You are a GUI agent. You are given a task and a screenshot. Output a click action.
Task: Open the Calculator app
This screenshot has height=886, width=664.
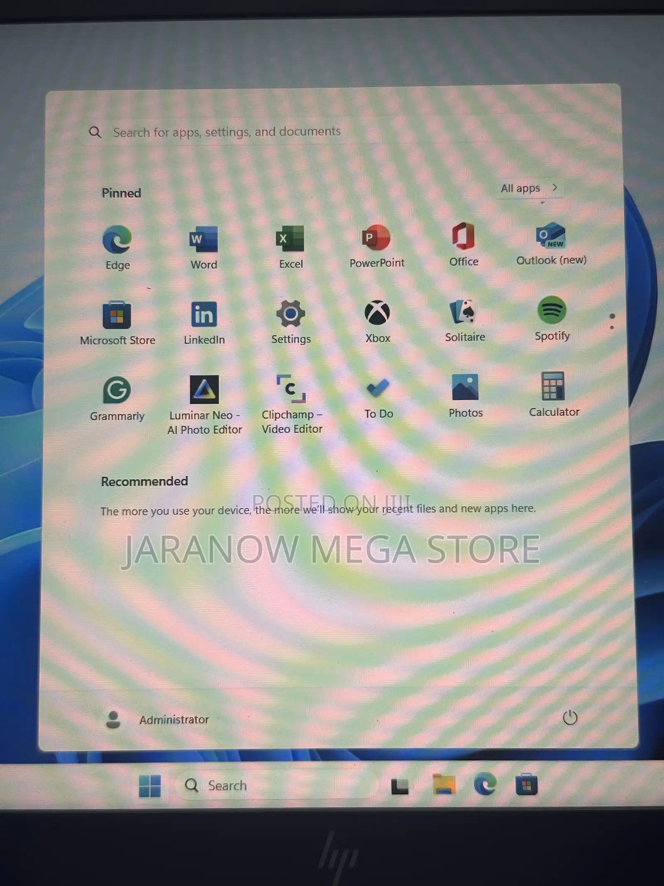[554, 394]
